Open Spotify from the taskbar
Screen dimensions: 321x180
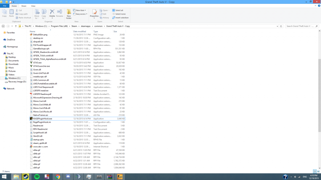(x=37, y=177)
